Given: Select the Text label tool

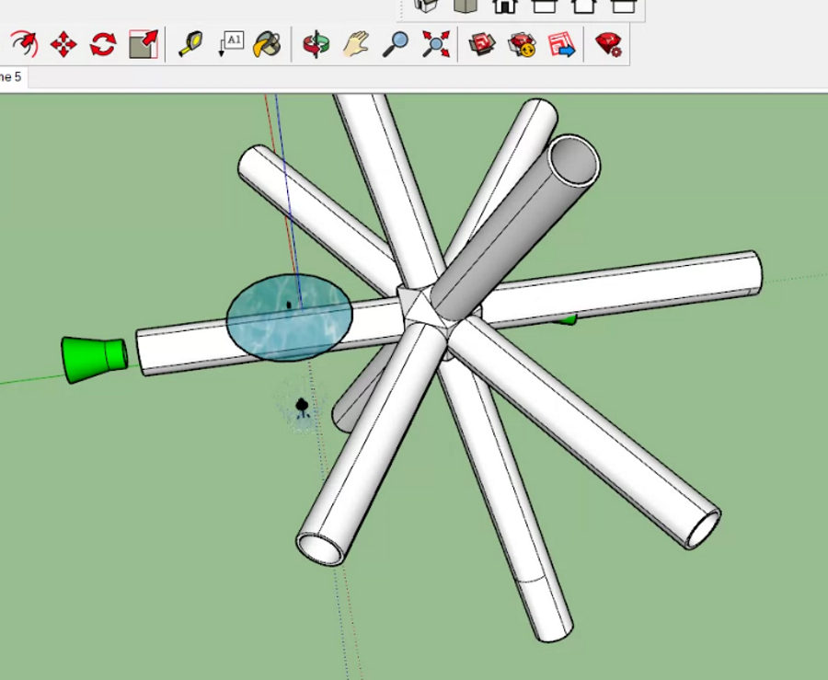Looking at the screenshot, I should pyautogui.click(x=231, y=44).
